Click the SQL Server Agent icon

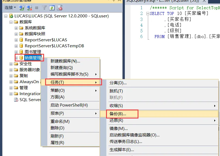[16, 100]
